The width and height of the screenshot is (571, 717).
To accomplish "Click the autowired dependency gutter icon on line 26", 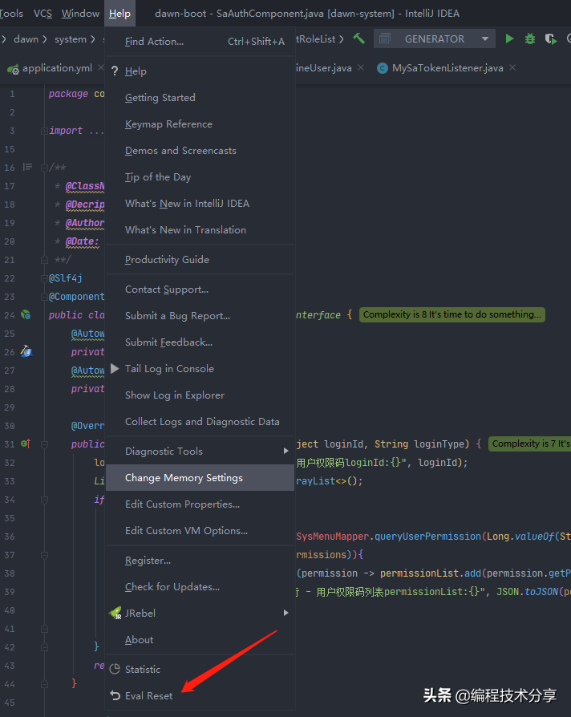I will (26, 351).
